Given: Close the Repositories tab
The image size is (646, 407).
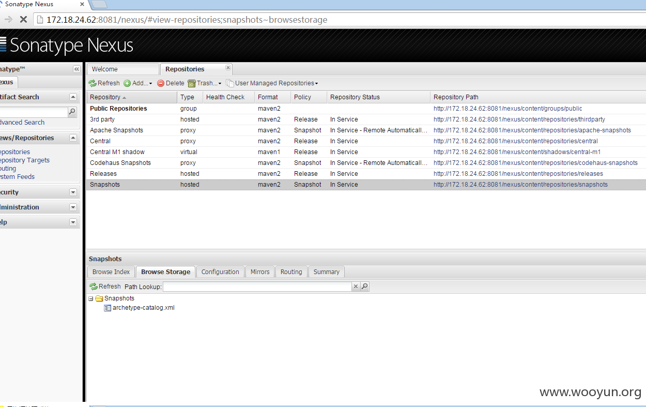Looking at the screenshot, I should click(228, 67).
